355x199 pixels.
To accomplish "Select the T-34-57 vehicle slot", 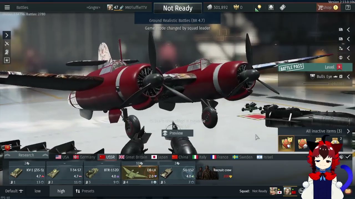I will (65, 173).
